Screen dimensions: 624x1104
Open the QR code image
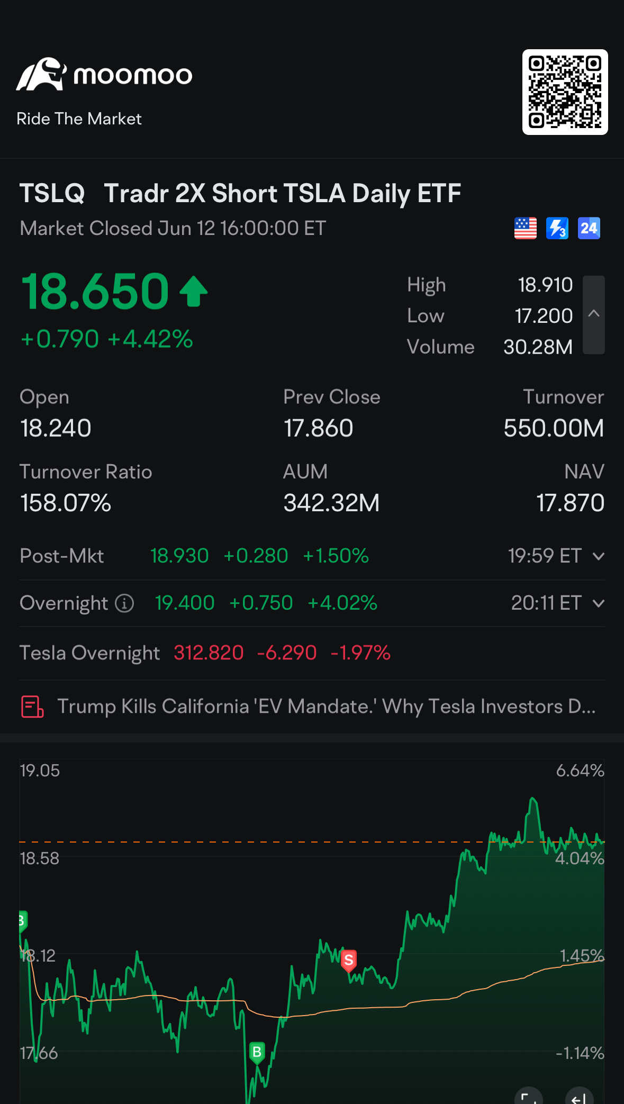565,92
